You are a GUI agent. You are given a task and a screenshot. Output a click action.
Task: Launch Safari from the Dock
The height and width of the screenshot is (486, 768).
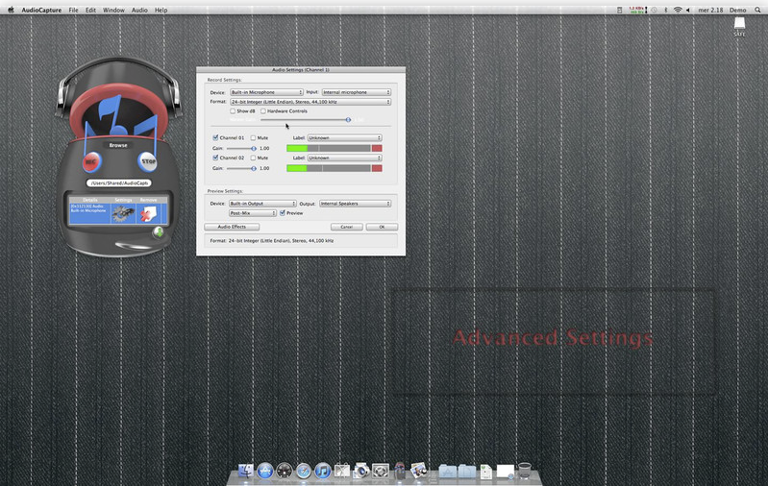pyautogui.click(x=303, y=471)
